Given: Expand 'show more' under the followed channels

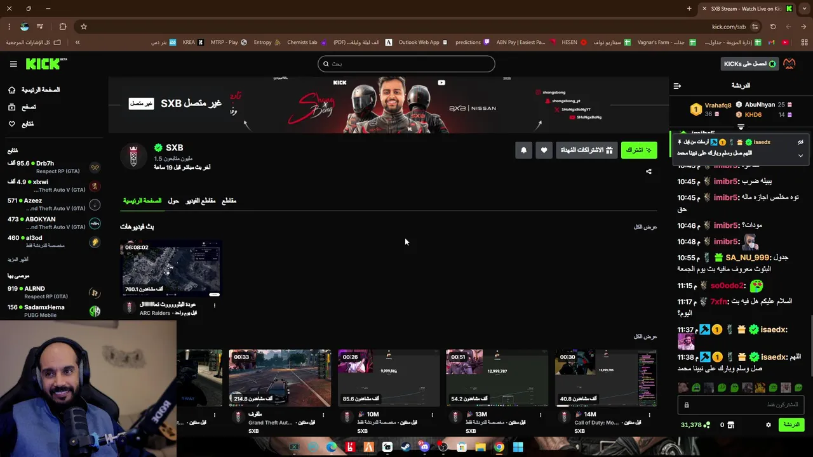Looking at the screenshot, I should pos(18,259).
